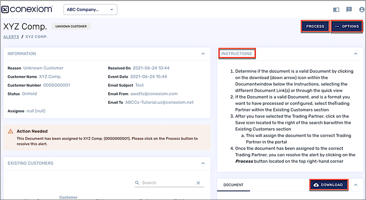Collapse the Document panel chevron

coord(356,185)
